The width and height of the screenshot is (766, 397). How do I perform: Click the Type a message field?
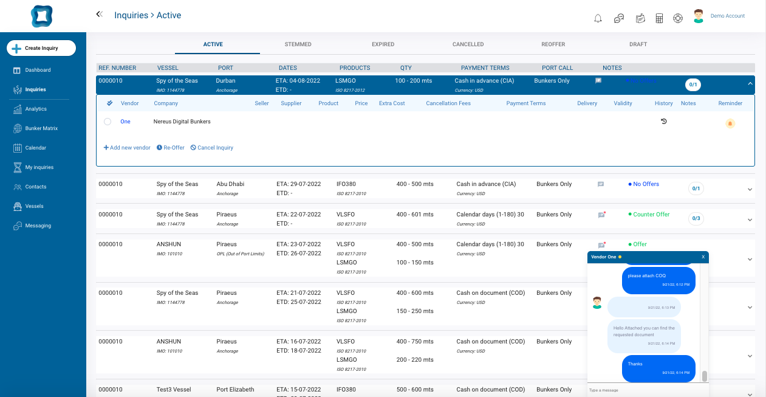pyautogui.click(x=644, y=390)
